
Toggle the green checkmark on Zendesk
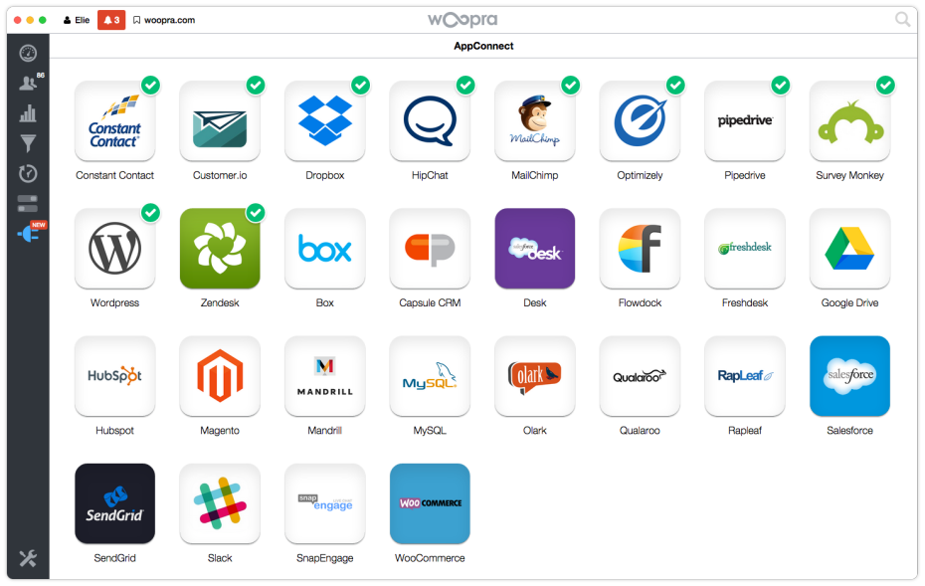[256, 212]
